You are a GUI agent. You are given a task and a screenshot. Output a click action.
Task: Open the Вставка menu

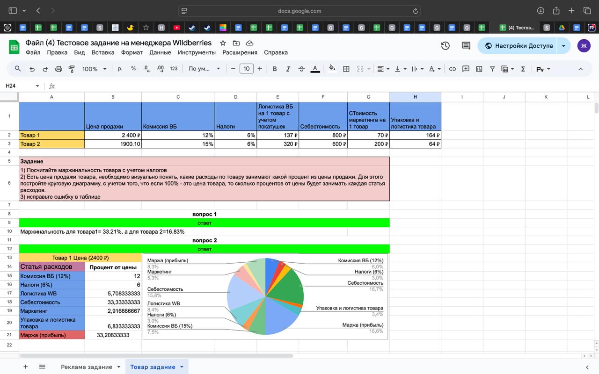tap(103, 52)
